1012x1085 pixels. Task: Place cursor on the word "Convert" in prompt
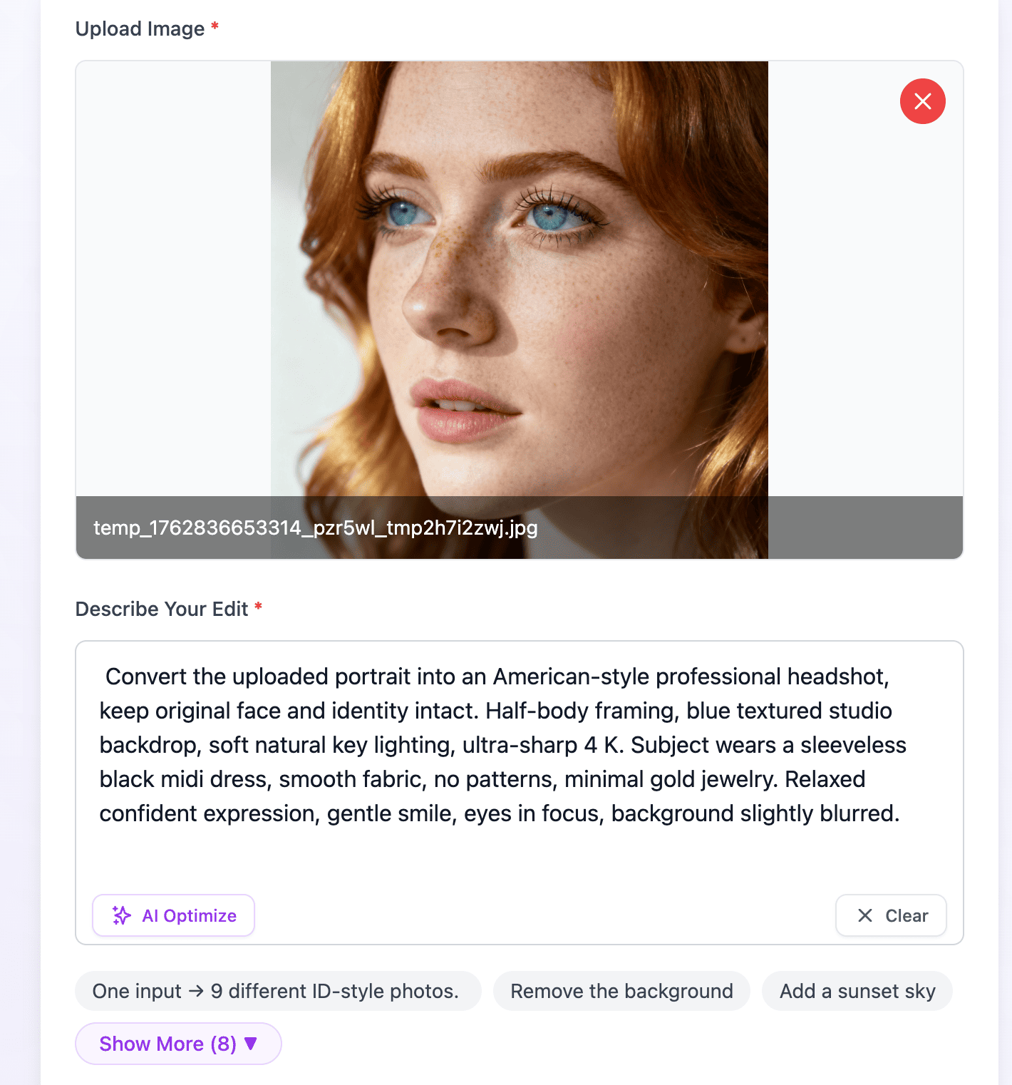[x=146, y=677]
